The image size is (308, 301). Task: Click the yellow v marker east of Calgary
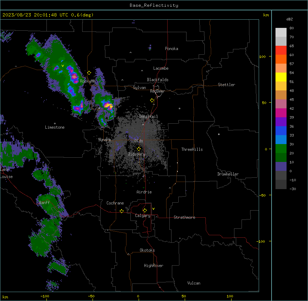click(153, 209)
